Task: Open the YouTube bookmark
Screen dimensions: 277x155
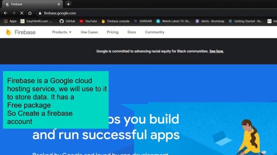Action: (x=88, y=21)
